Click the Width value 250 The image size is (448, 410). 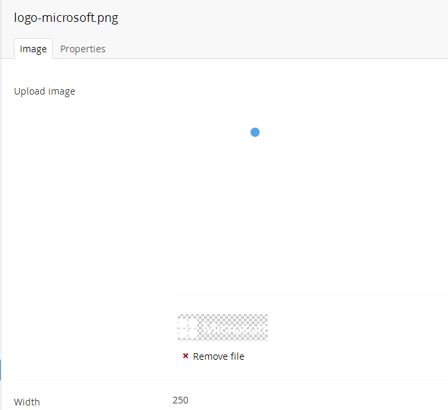[x=180, y=400]
